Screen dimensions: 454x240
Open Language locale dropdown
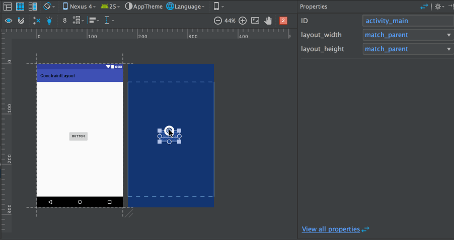(x=185, y=7)
